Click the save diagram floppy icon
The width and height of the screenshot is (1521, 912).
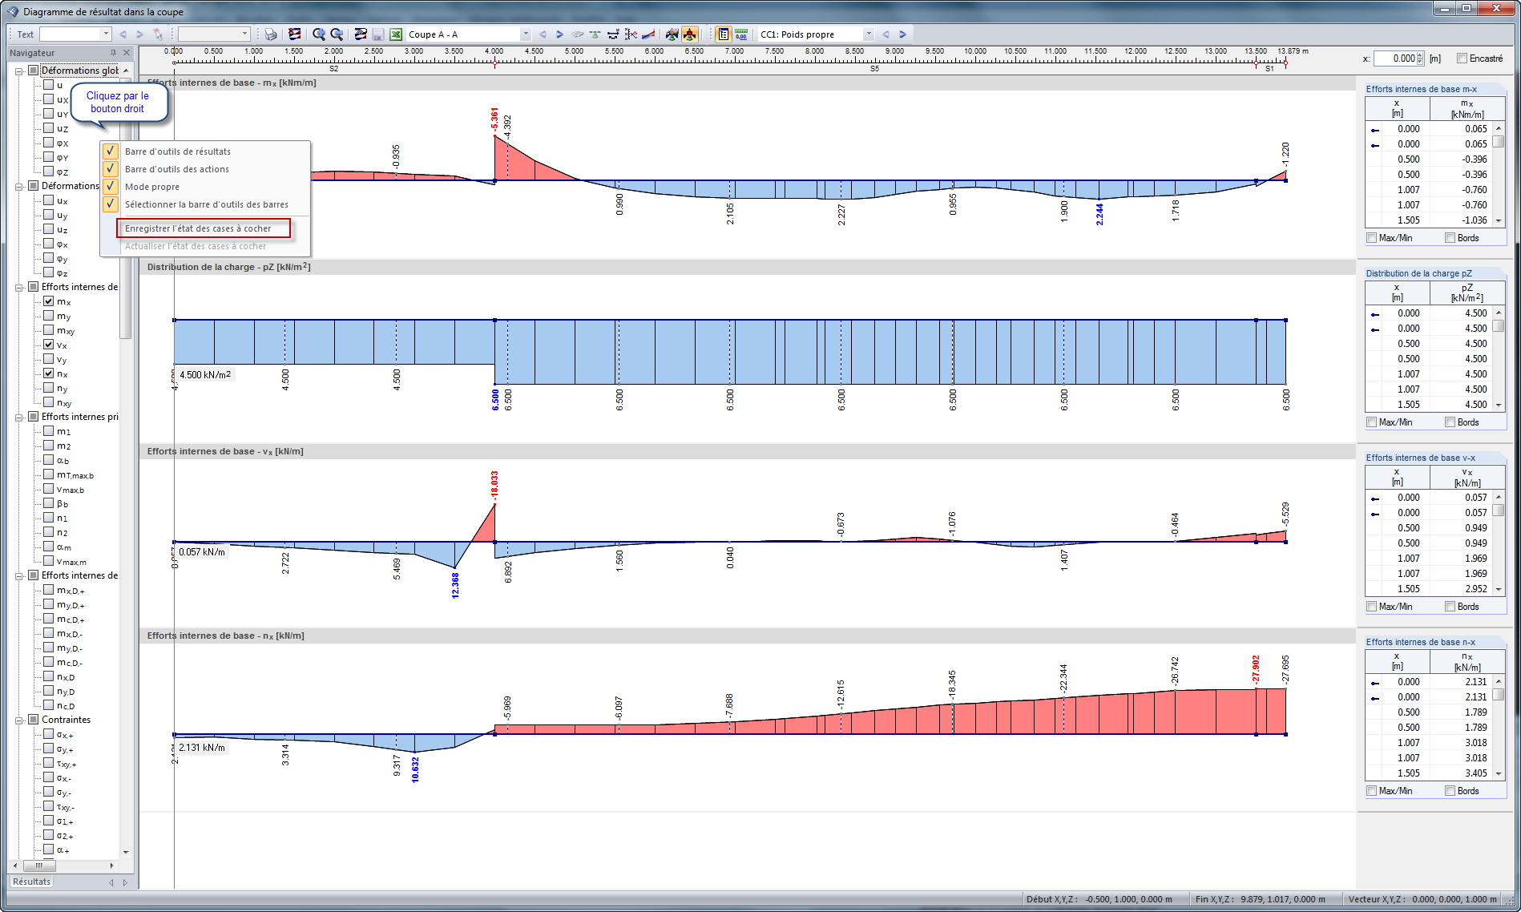tap(377, 34)
